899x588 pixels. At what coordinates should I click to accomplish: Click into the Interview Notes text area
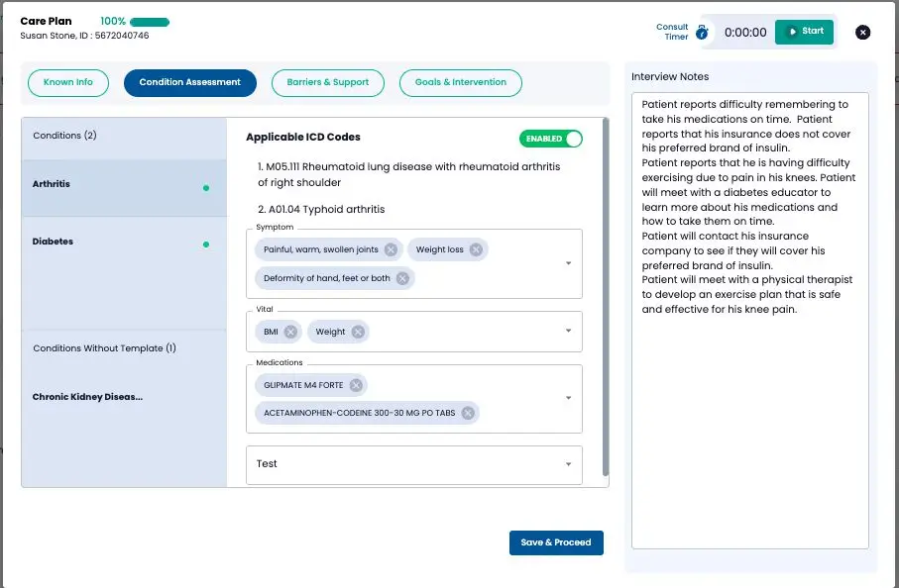[x=750, y=321]
